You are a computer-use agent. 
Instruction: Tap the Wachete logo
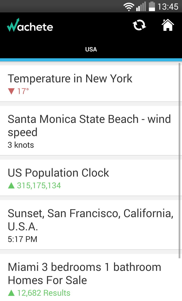[30, 25]
